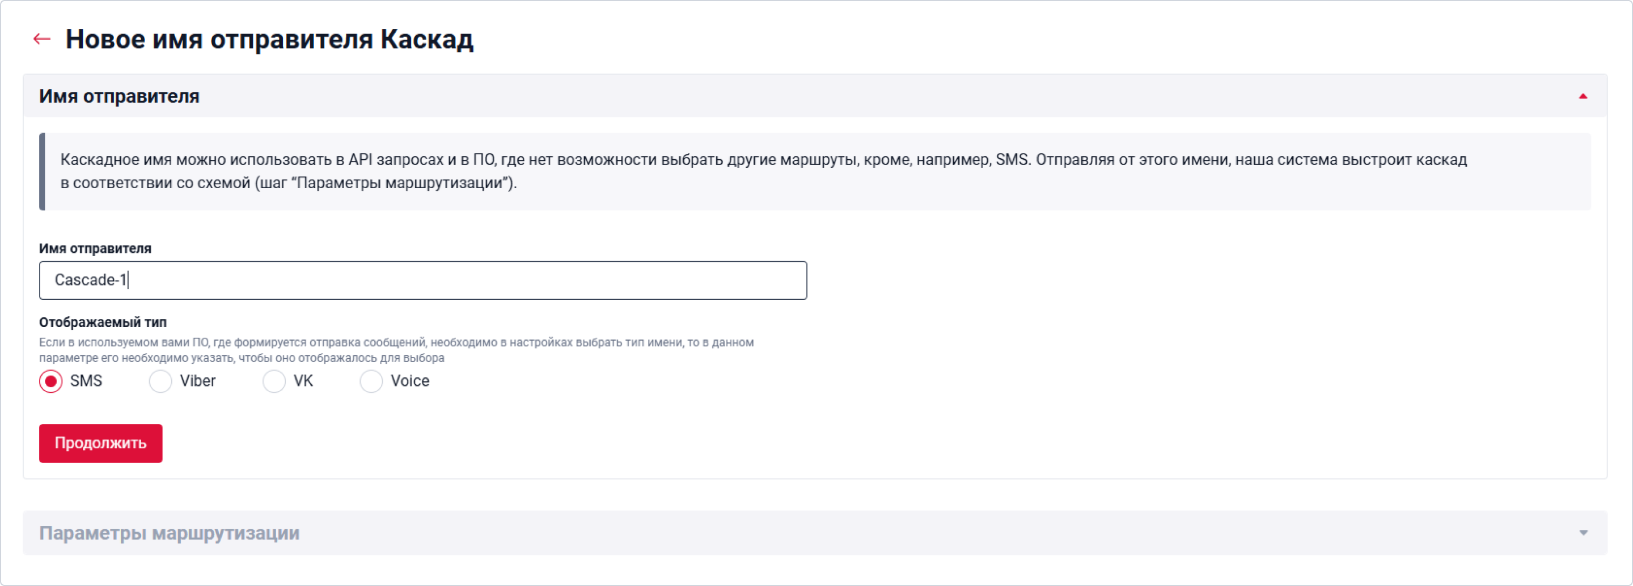Click the "Отображаемый тип" field label
The width and height of the screenshot is (1633, 586).
click(x=103, y=322)
